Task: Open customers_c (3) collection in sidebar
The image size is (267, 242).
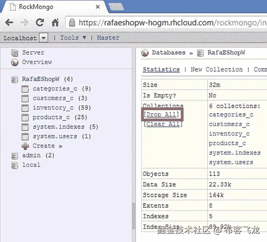Action: click(x=60, y=98)
